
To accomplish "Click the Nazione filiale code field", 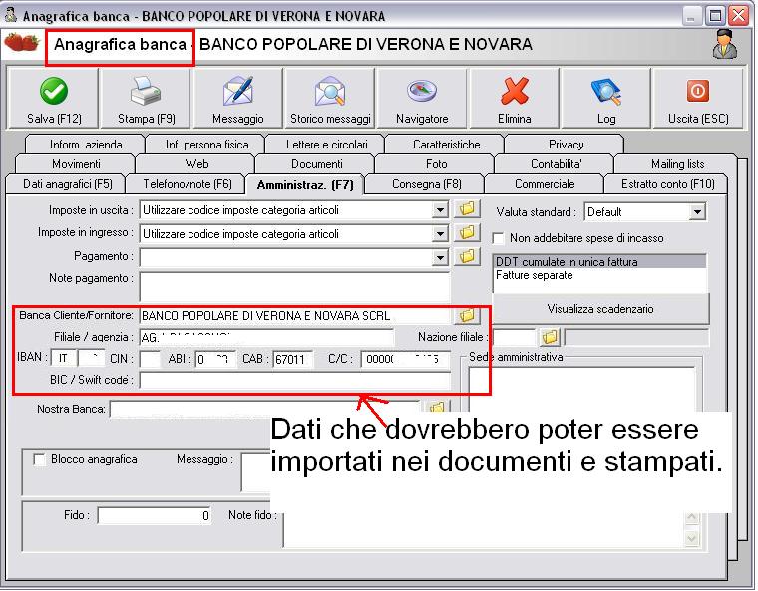I will (x=514, y=337).
